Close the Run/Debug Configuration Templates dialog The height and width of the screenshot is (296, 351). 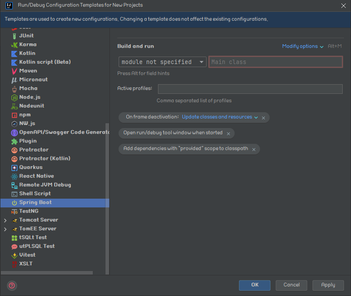tap(344, 6)
